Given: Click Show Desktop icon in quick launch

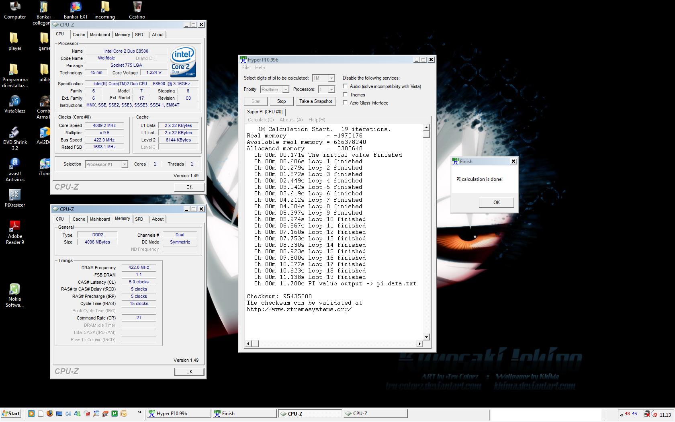Looking at the screenshot, I should point(59,413).
